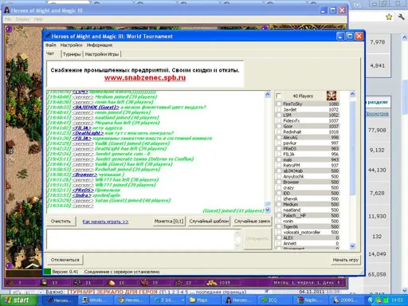This screenshot has height=306, width=408.
Task: Click the <Browser> nickname link in chat
Action: (x=84, y=175)
